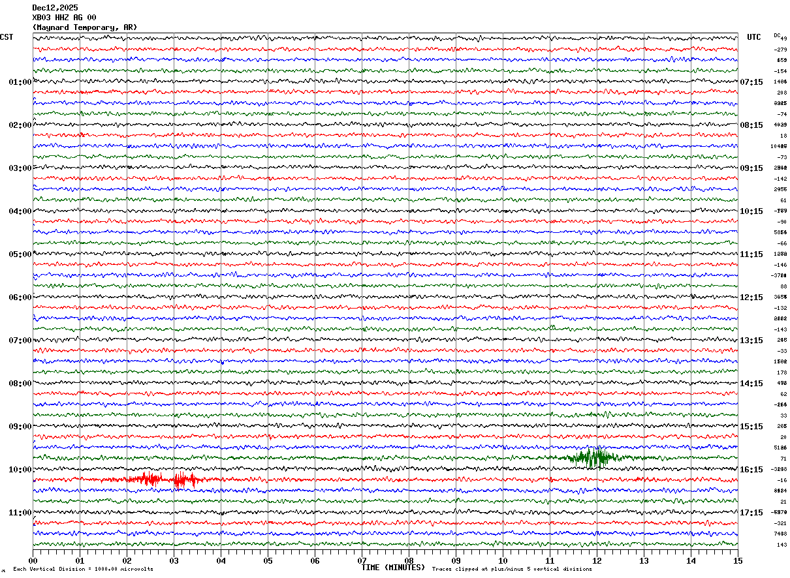Click the station name (Maynard Temporary, AR)

(x=85, y=27)
